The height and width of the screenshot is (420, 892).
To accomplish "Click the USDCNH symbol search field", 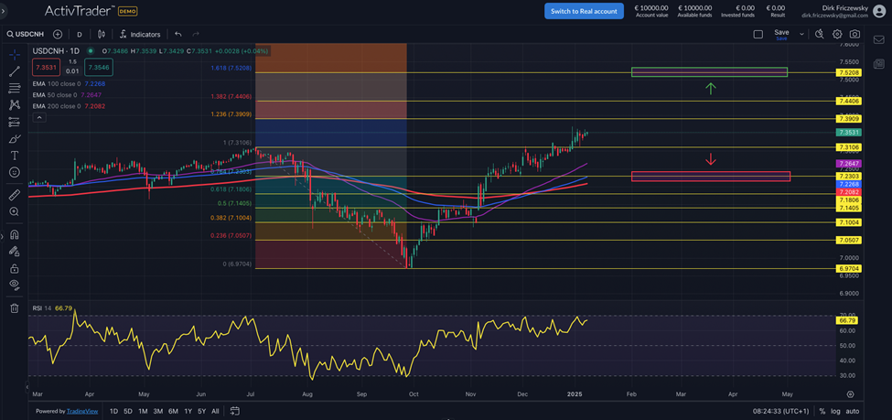I will coord(26,34).
